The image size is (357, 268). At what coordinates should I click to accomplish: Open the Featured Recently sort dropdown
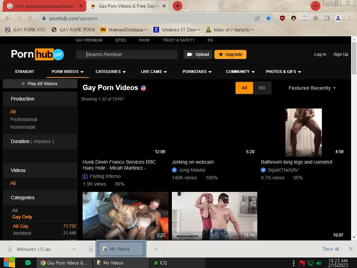pos(312,88)
